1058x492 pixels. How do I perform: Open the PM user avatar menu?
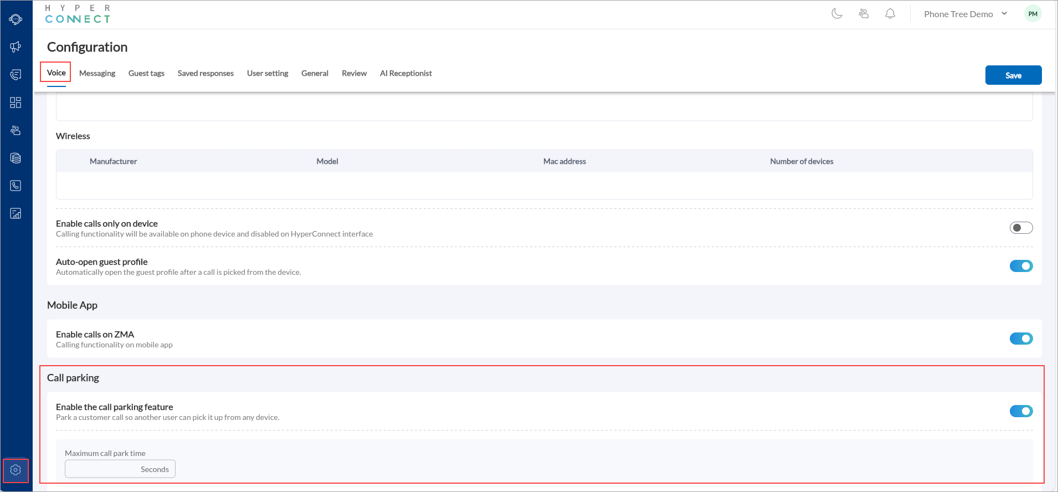[1033, 14]
